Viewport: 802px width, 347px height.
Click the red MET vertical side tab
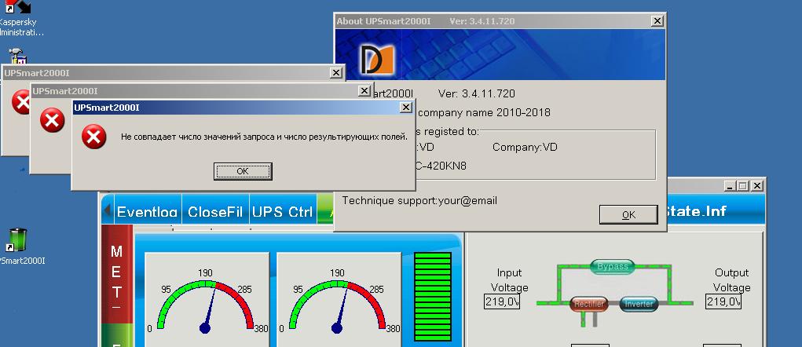click(116, 275)
